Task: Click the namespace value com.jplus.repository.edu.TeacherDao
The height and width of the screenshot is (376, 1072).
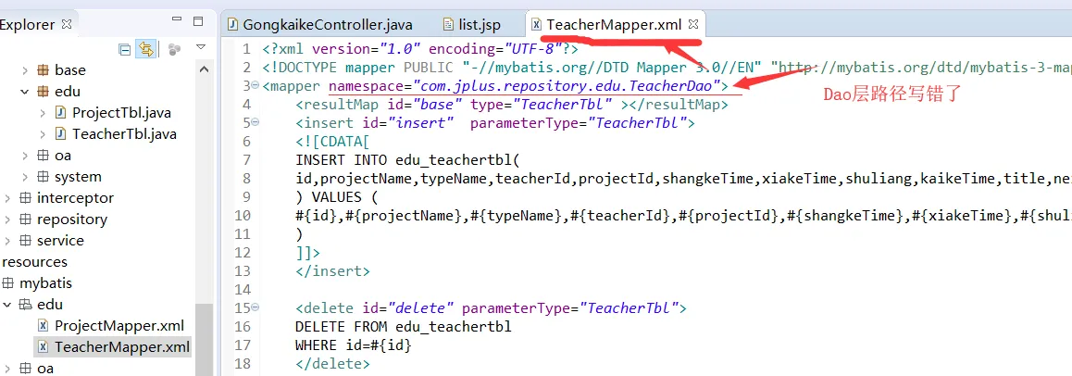Action: point(567,86)
